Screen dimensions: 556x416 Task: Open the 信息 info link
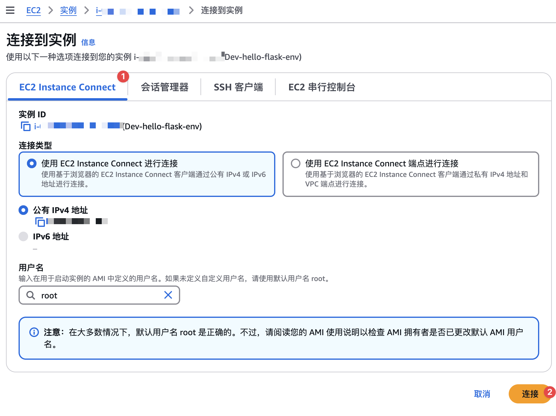coord(88,42)
